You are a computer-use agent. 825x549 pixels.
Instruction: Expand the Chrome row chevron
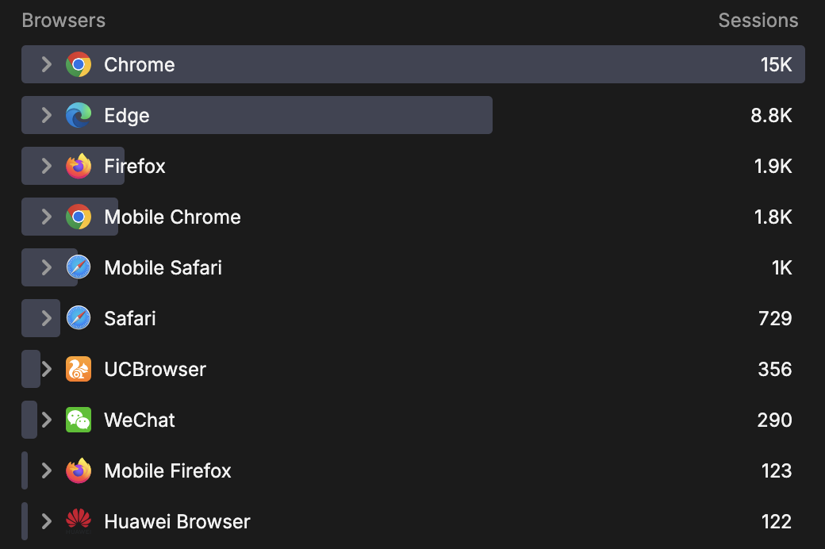tap(47, 64)
